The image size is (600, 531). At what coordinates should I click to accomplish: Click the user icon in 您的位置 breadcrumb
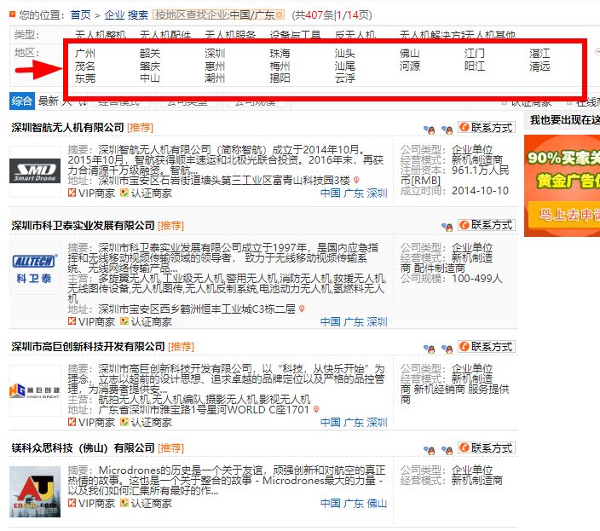click(x=9, y=14)
